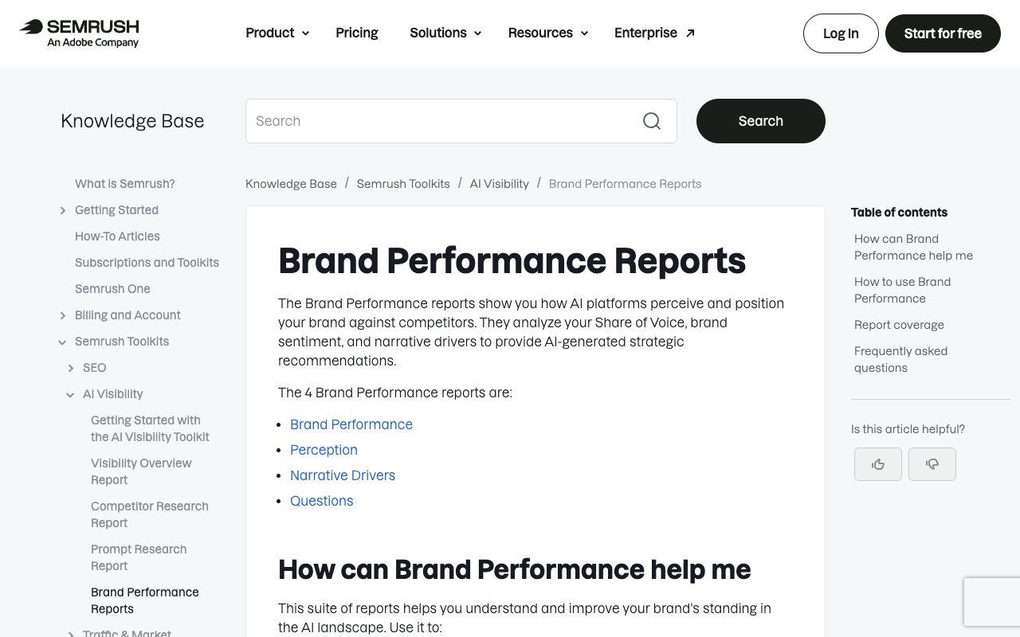The width and height of the screenshot is (1020, 637).
Task: Mark article helpful with thumbs up
Action: coord(878,464)
